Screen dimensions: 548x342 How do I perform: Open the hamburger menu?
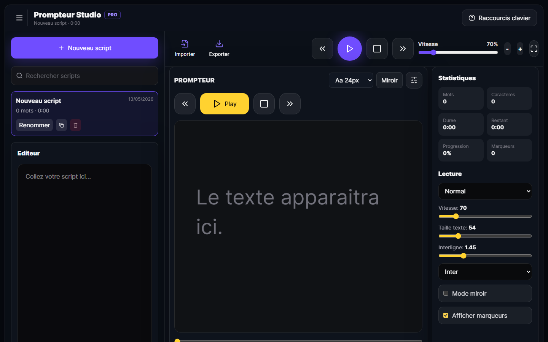tap(19, 18)
